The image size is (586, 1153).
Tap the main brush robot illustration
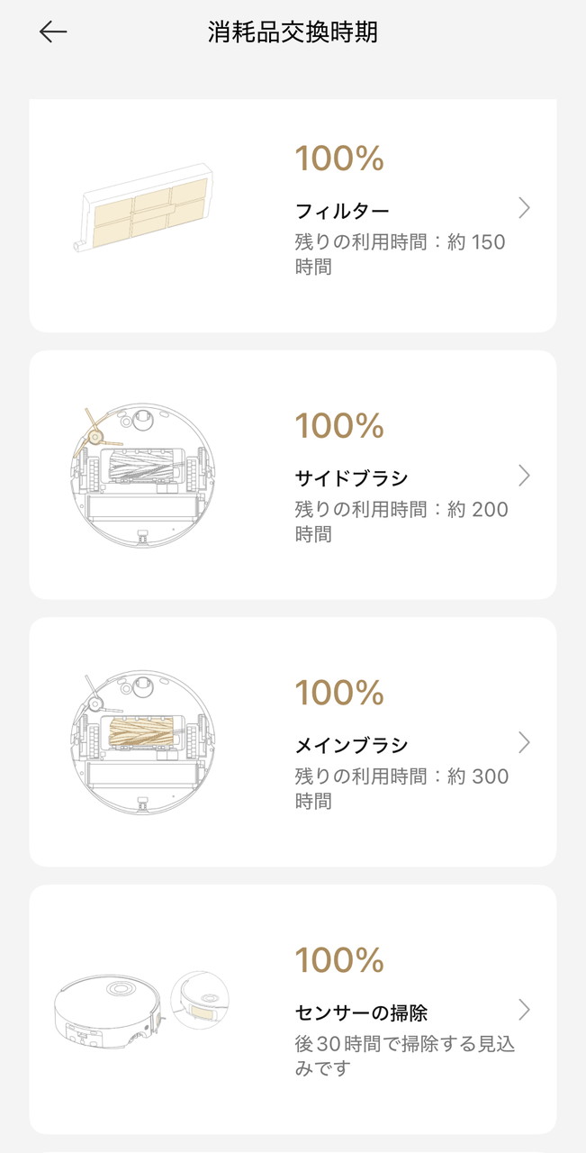144,742
